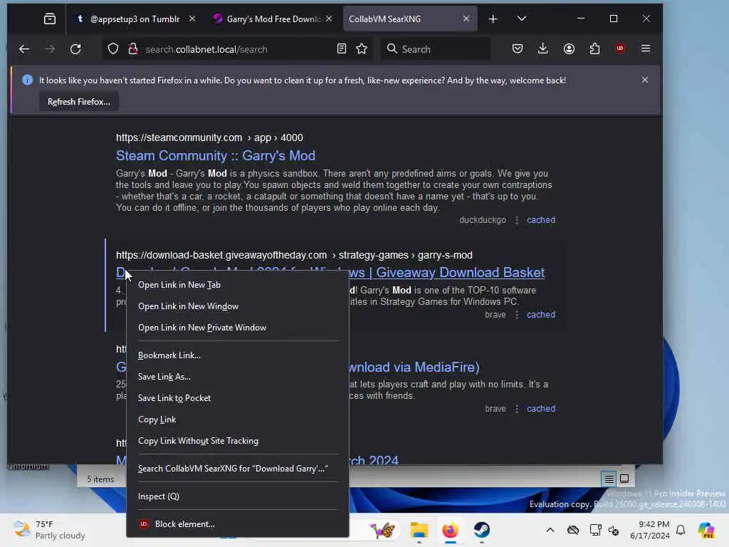The width and height of the screenshot is (729, 547).
Task: Go back to previous page
Action: 24,49
